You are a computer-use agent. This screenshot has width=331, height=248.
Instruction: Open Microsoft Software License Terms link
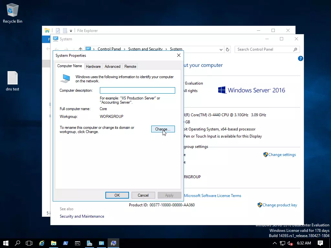[213, 196]
